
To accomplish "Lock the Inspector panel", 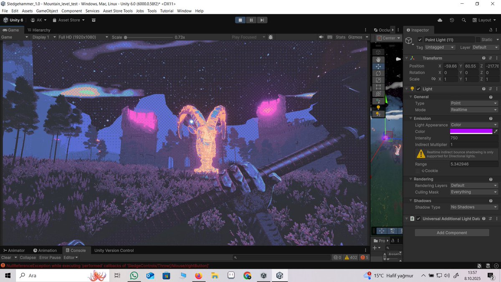I will click(x=491, y=30).
